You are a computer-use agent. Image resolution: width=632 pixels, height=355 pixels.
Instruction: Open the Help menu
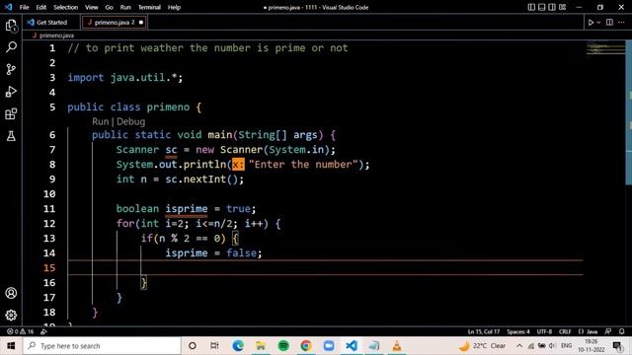click(174, 7)
